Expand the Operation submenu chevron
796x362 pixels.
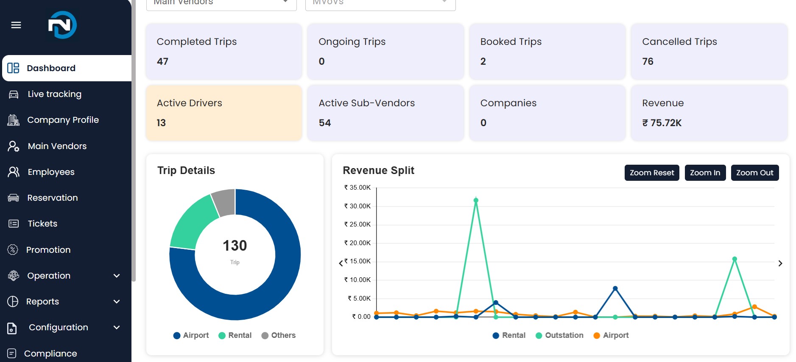coord(117,276)
